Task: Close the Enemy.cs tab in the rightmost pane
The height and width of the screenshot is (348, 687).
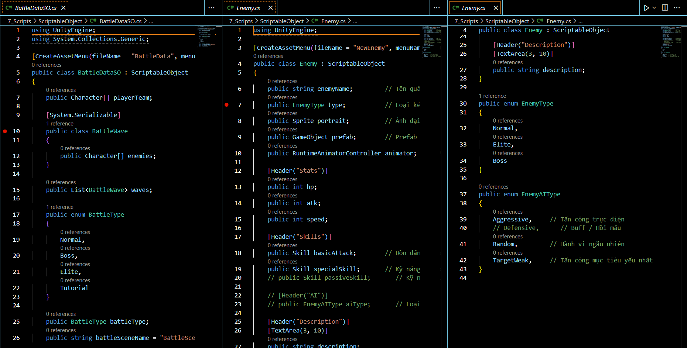Action: coord(496,8)
